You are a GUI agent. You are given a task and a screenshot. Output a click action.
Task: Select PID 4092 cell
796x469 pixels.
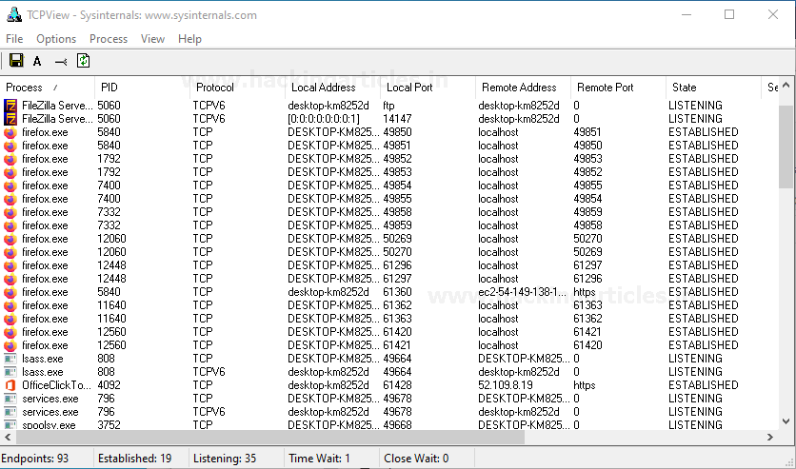tap(109, 385)
